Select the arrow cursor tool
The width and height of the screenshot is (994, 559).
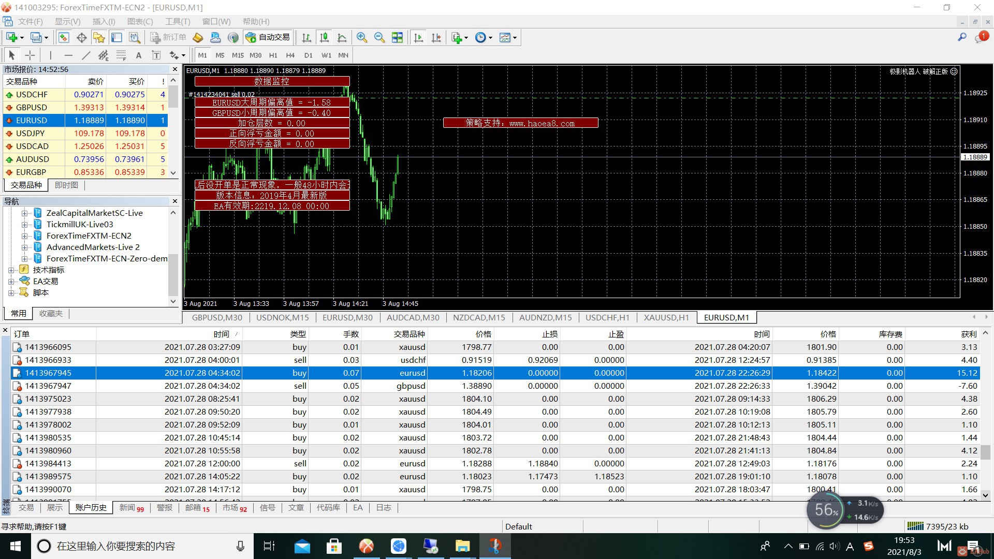click(12, 55)
